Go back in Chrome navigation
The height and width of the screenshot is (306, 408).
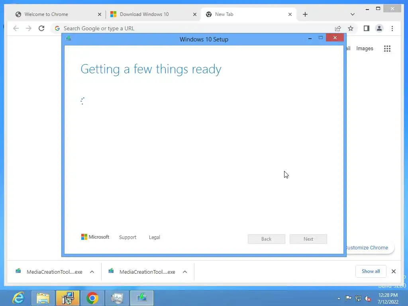point(16,28)
